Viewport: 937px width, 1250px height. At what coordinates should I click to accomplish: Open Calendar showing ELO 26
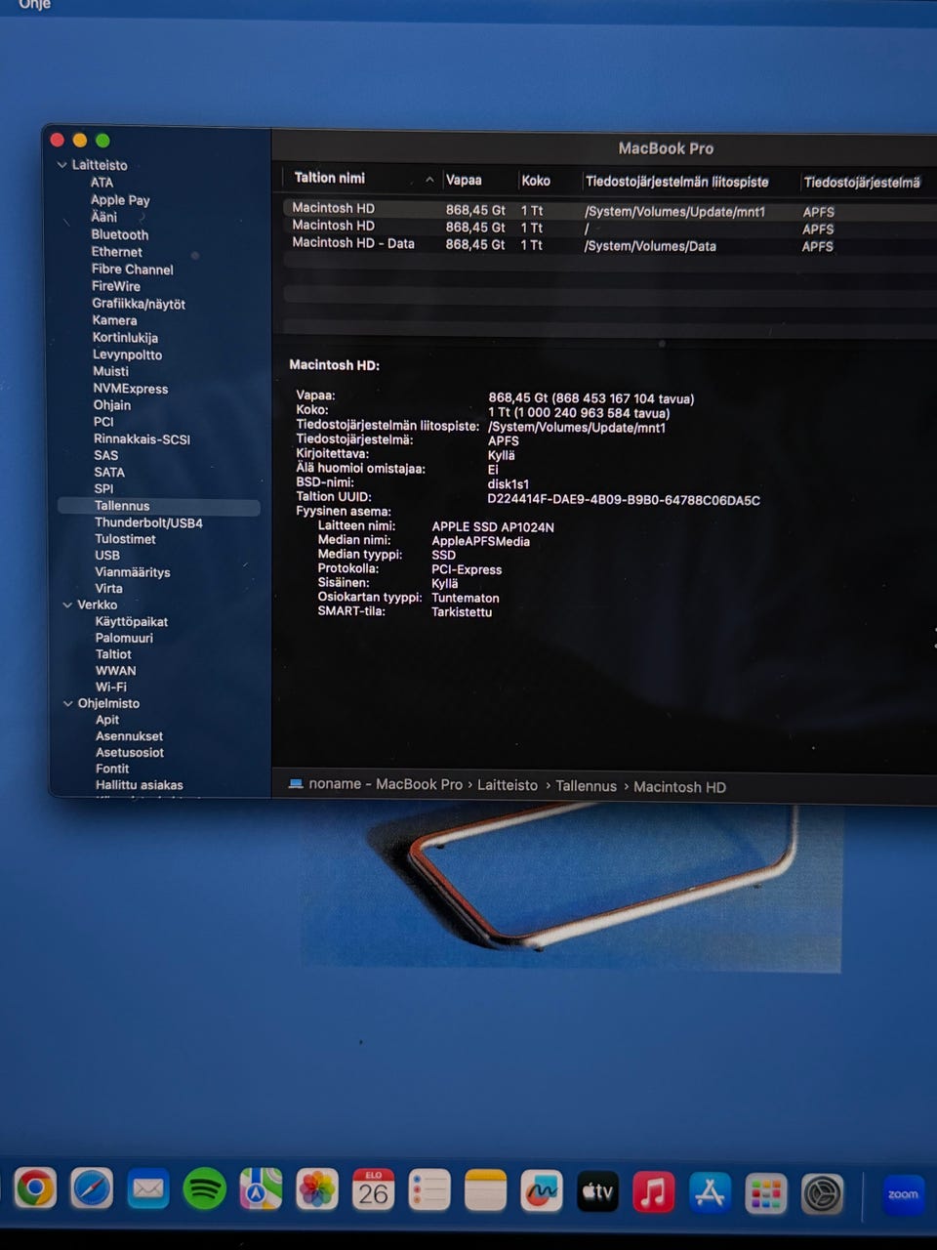[374, 1189]
